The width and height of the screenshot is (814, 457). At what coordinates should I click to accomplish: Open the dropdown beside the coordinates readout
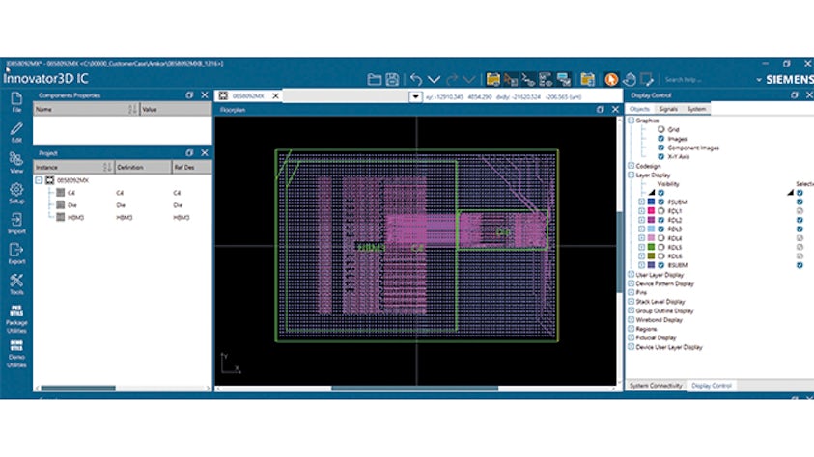(x=415, y=96)
